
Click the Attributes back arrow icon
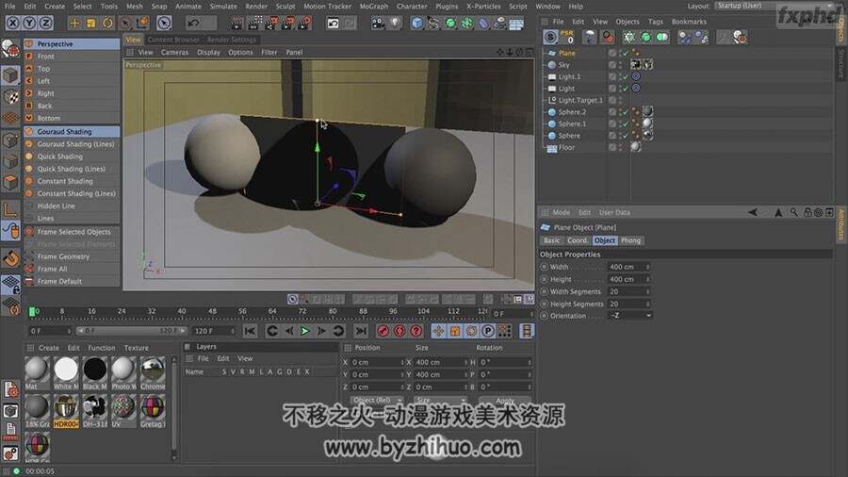click(752, 212)
